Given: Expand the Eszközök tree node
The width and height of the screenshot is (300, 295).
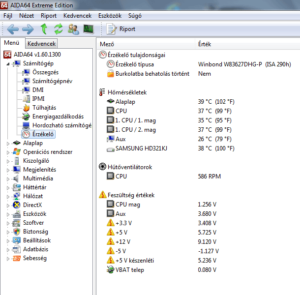Looking at the screenshot, I should (x=8, y=214).
